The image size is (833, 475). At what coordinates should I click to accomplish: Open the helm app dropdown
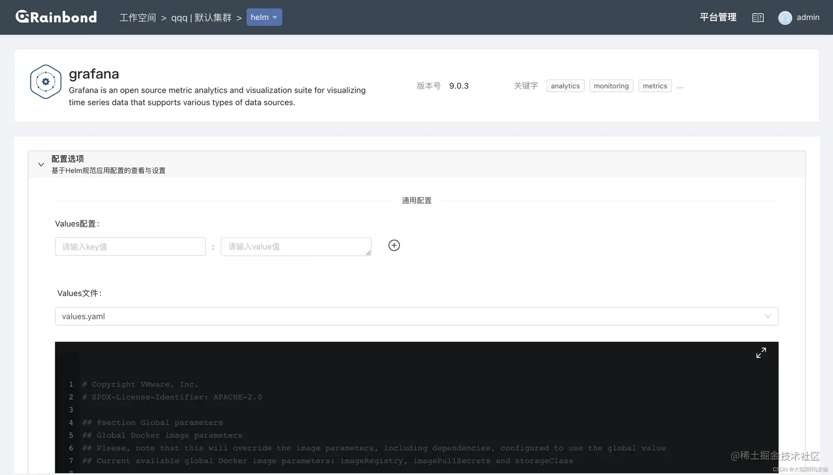264,17
